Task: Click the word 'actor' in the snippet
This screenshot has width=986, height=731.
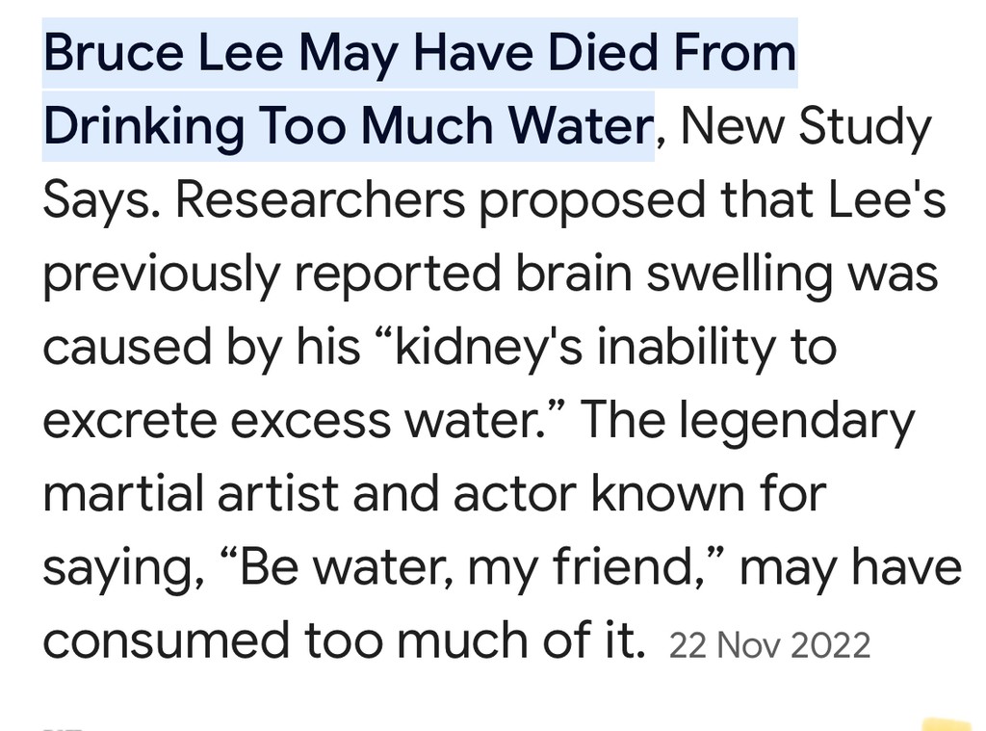Action: coord(512,493)
